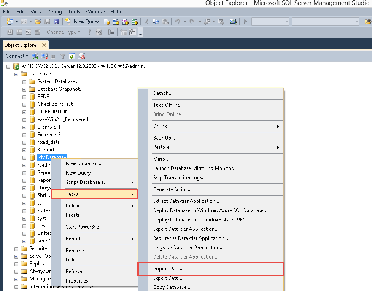Select Start PowerShell option
This screenshot has height=291, width=372.
(94, 227)
